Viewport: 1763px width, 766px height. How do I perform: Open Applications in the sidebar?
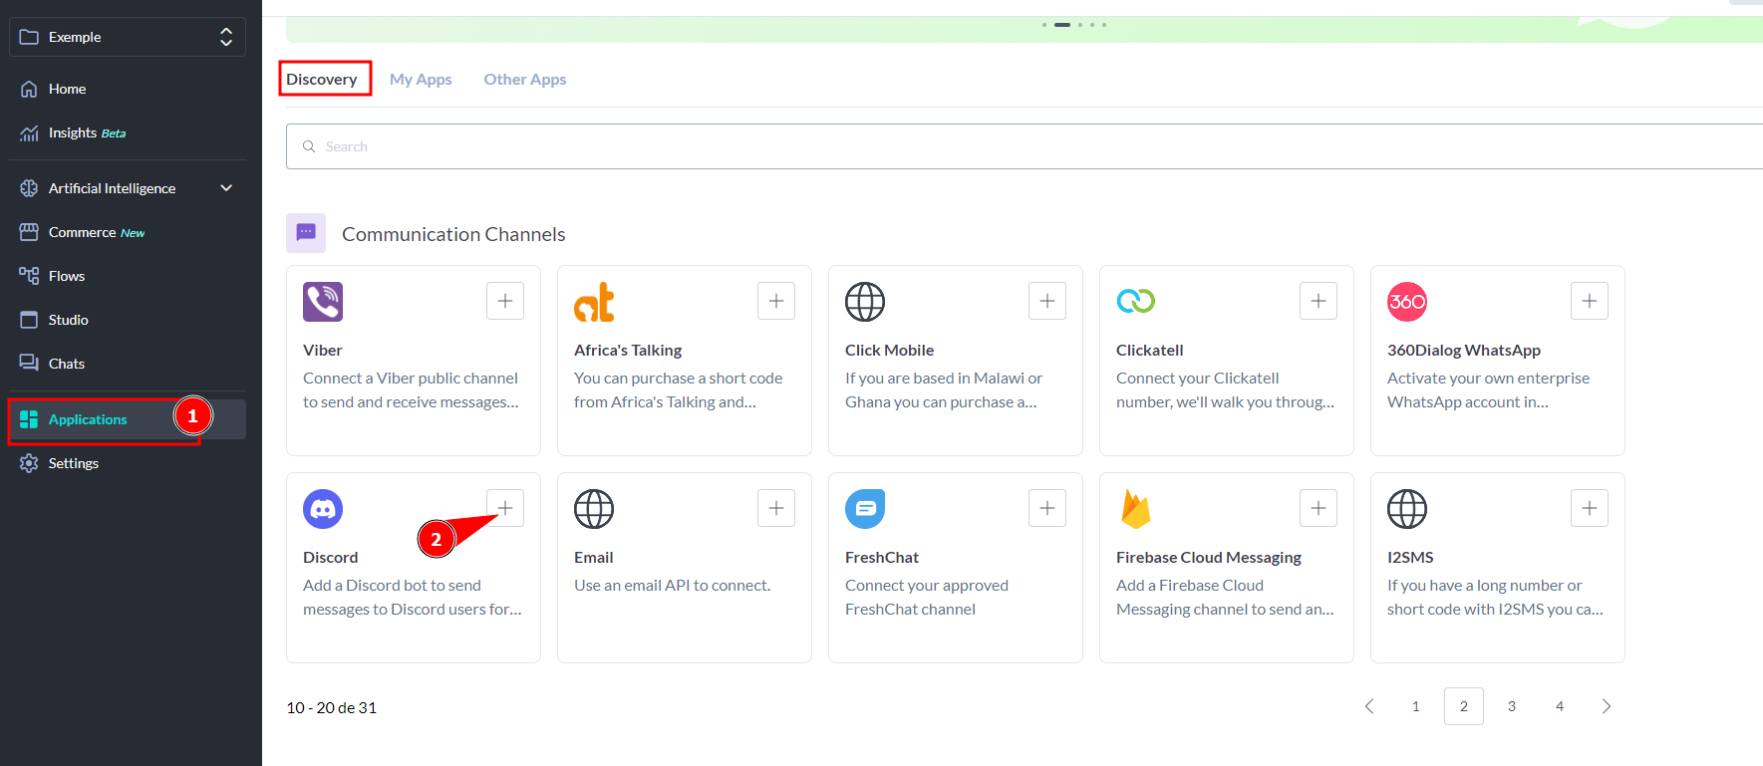click(128, 419)
